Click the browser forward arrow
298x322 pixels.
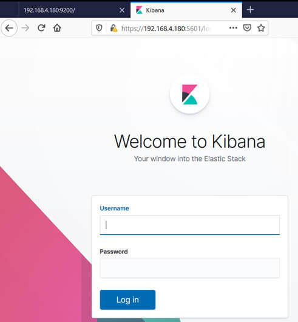25,28
